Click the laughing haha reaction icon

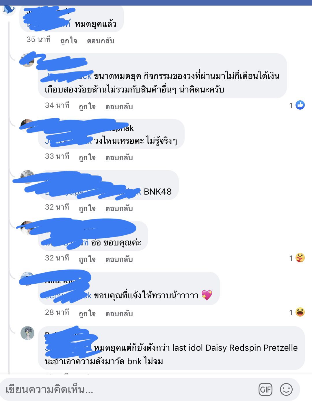pyautogui.click(x=300, y=312)
